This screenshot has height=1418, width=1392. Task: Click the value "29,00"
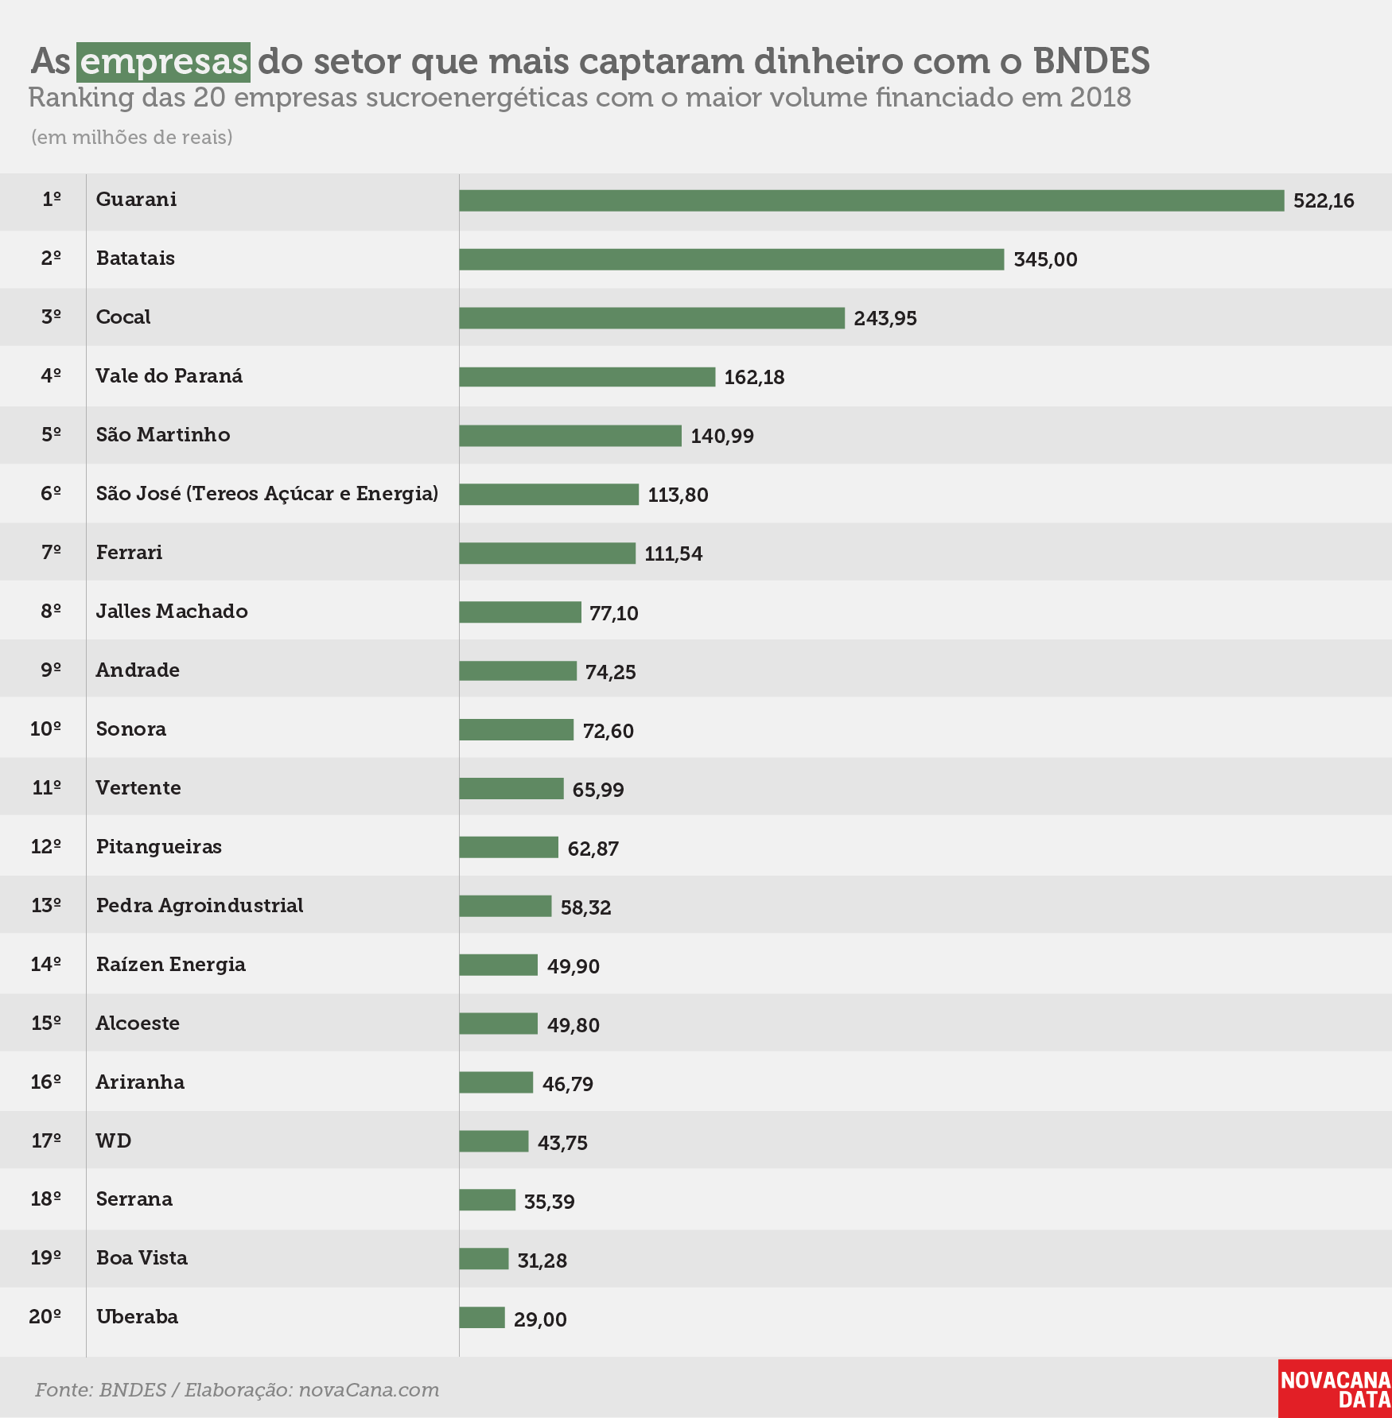coord(540,1319)
